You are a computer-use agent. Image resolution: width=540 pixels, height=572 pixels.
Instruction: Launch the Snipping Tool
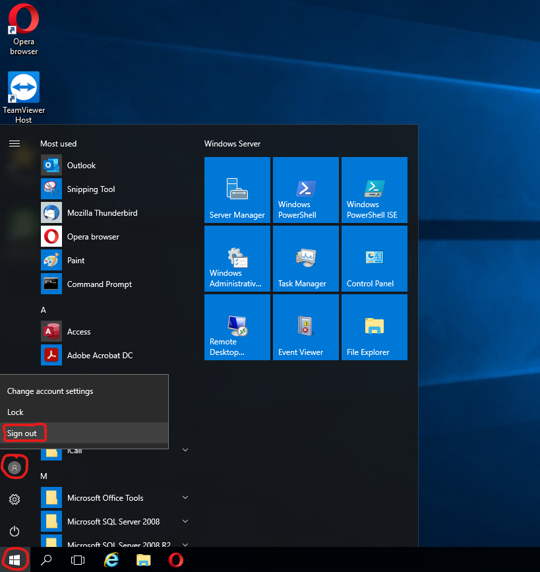point(90,189)
